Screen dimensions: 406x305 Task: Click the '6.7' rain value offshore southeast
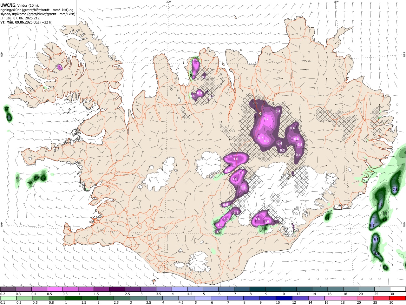[x=372, y=226]
